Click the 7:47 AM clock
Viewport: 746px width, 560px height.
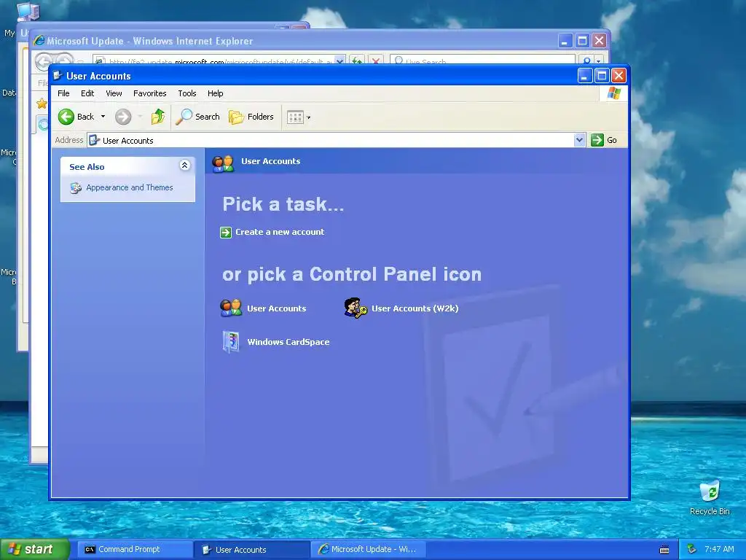[719, 550]
